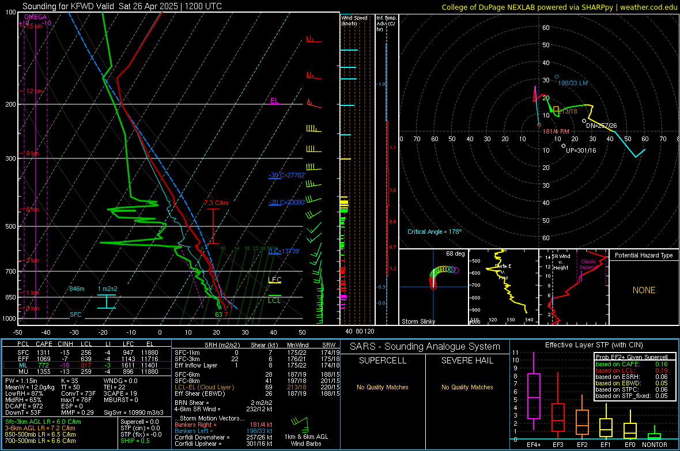Viewport: 680px width, 451px height.
Task: Click the '181/4 RM' hodograph label
Action: [556, 131]
